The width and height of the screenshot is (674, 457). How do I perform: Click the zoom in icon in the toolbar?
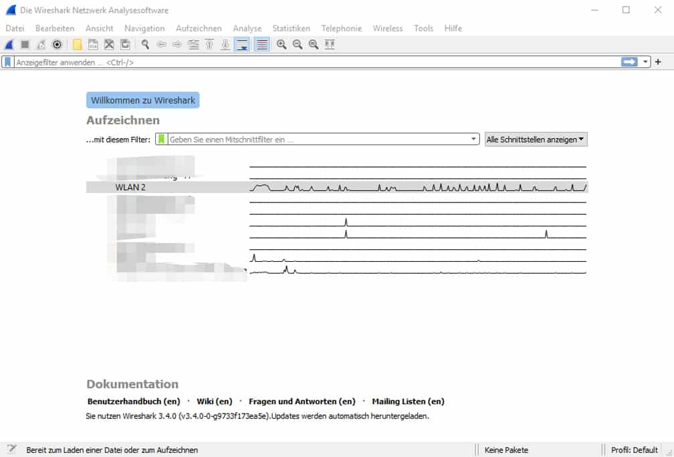click(282, 44)
